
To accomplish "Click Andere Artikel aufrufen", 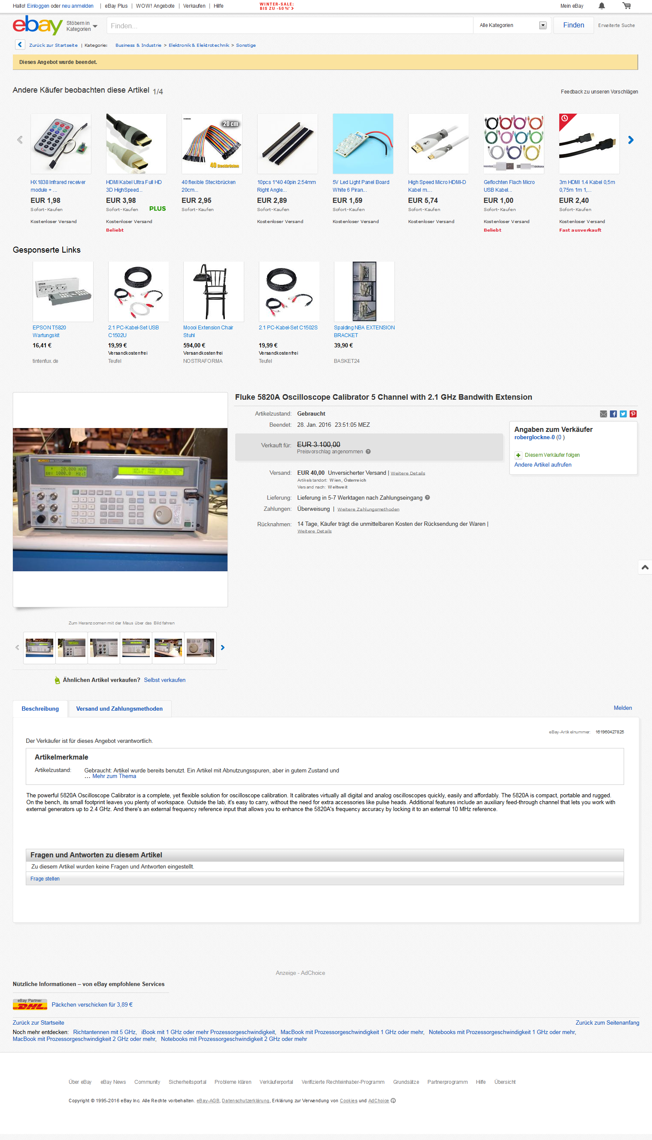I will [543, 464].
